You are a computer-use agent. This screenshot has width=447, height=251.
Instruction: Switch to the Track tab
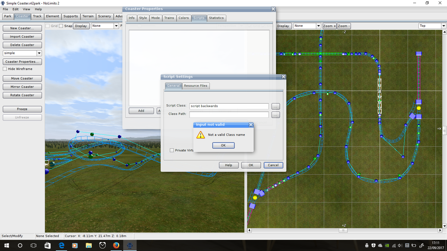(37, 16)
